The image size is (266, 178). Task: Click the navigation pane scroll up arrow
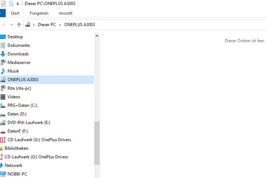click(97, 36)
